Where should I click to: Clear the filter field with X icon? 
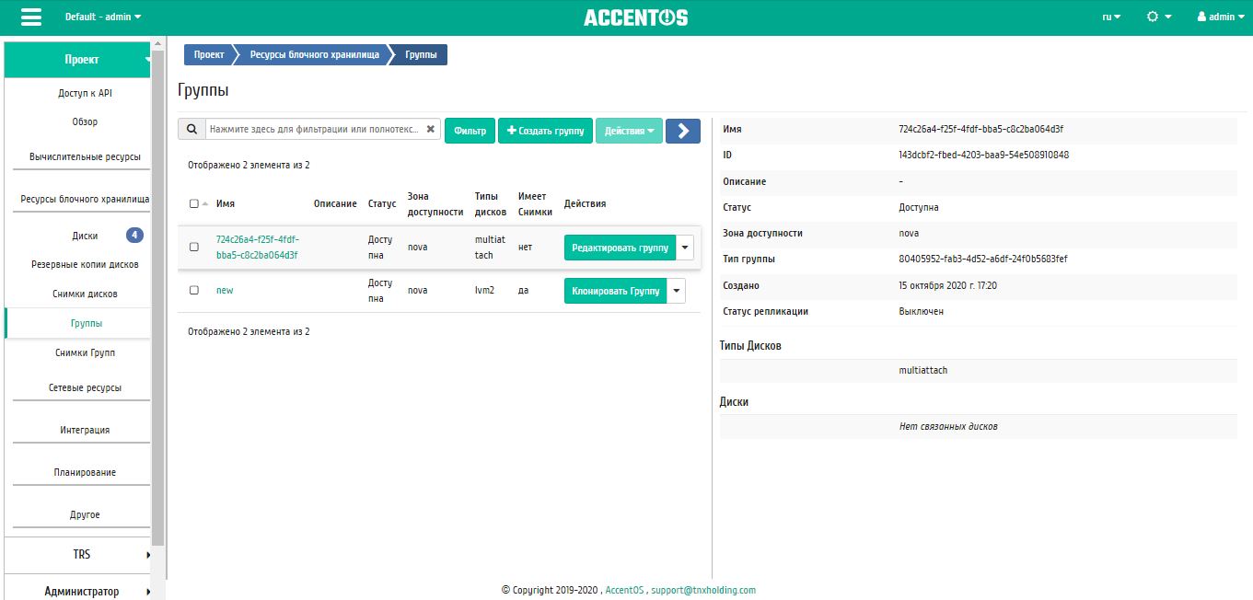pos(430,130)
